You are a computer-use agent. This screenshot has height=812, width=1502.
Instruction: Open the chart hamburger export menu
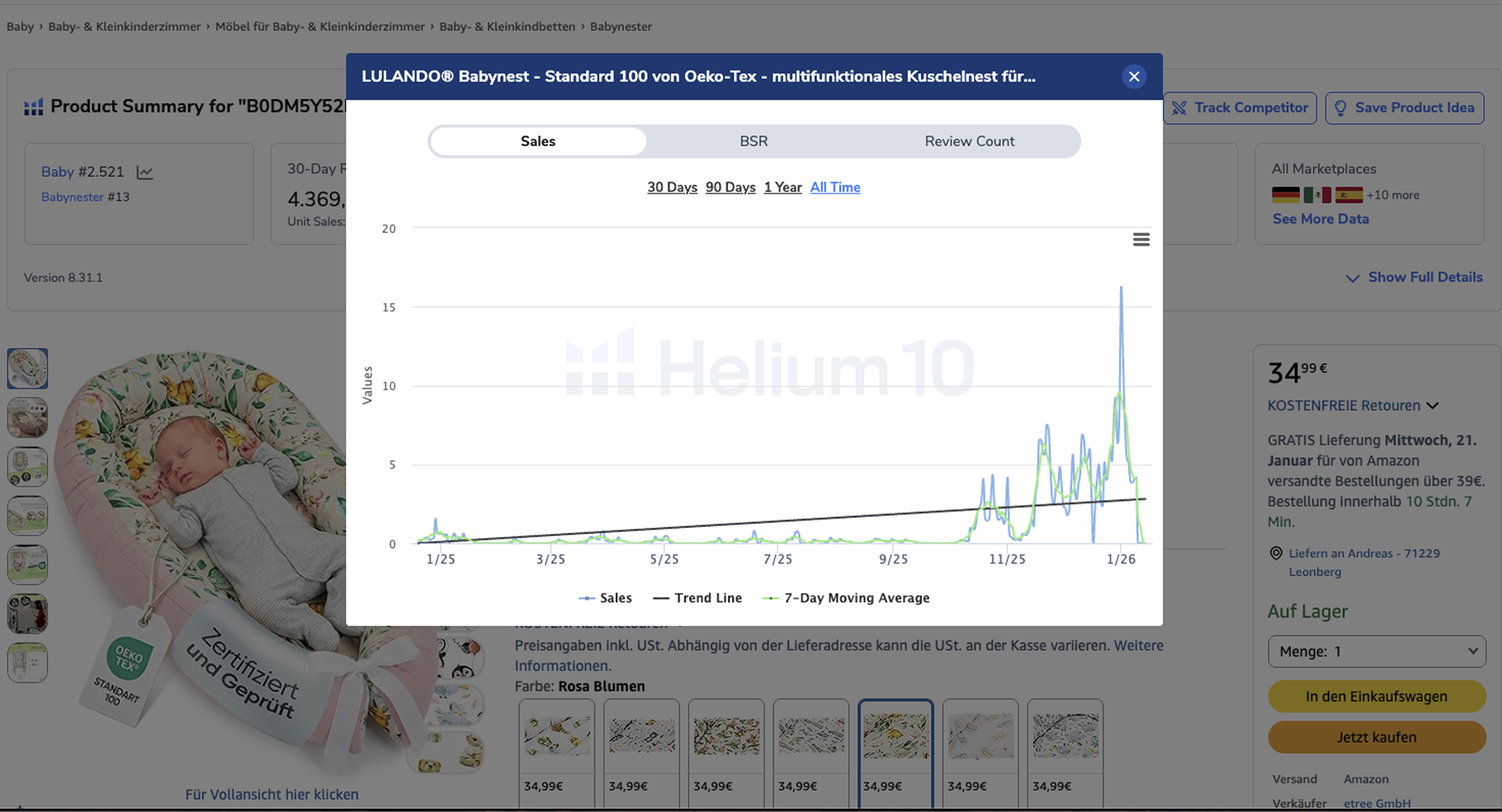coord(1141,239)
